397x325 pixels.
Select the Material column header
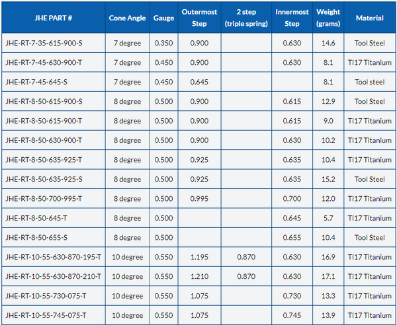coord(369,18)
